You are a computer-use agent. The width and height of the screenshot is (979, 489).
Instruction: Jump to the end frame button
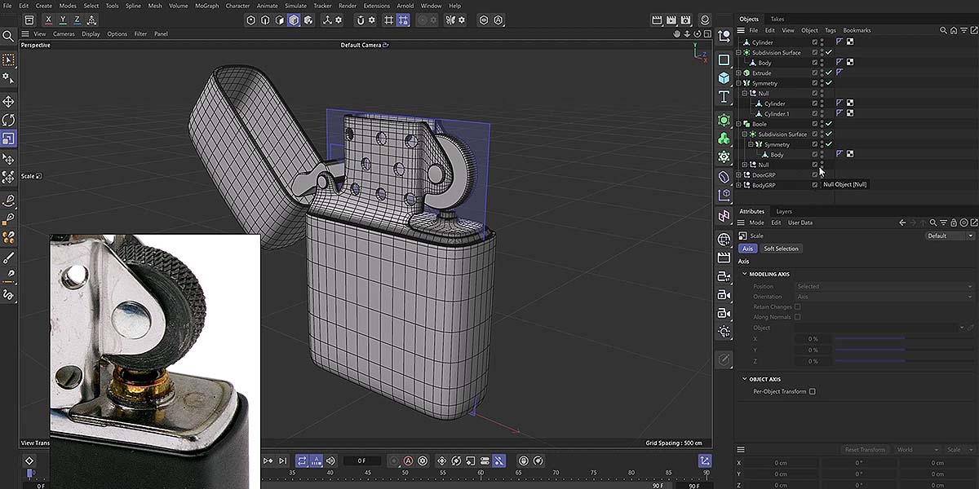click(282, 461)
